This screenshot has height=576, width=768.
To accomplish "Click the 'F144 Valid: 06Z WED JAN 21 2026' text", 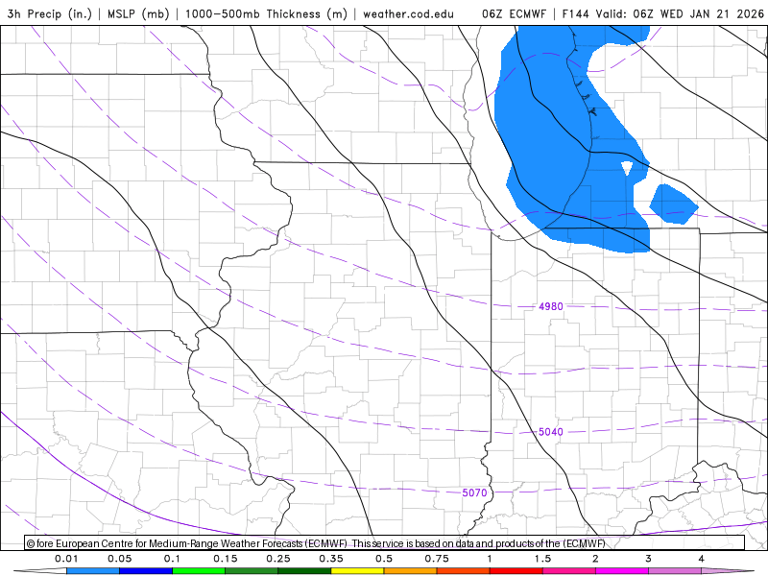I will (x=663, y=13).
